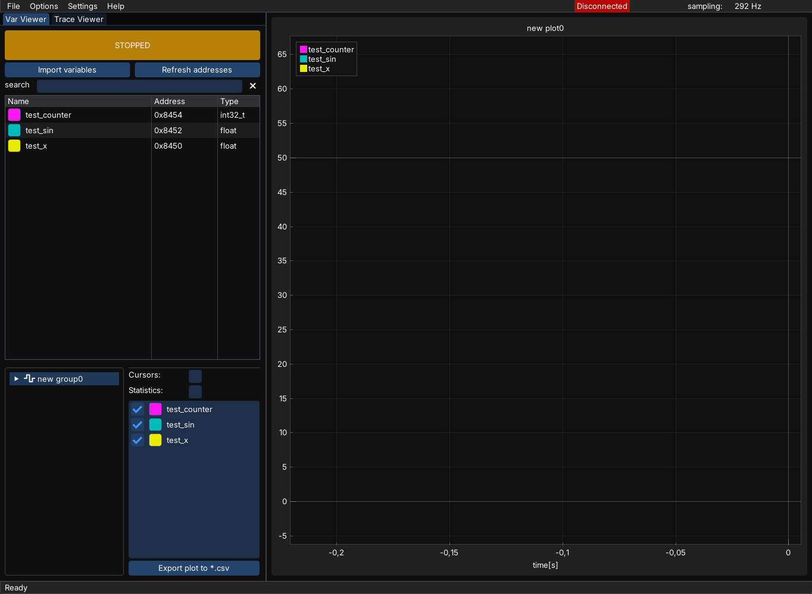Image resolution: width=812 pixels, height=594 pixels.
Task: Expand the new group0 tree arrow
Action: tap(16, 379)
